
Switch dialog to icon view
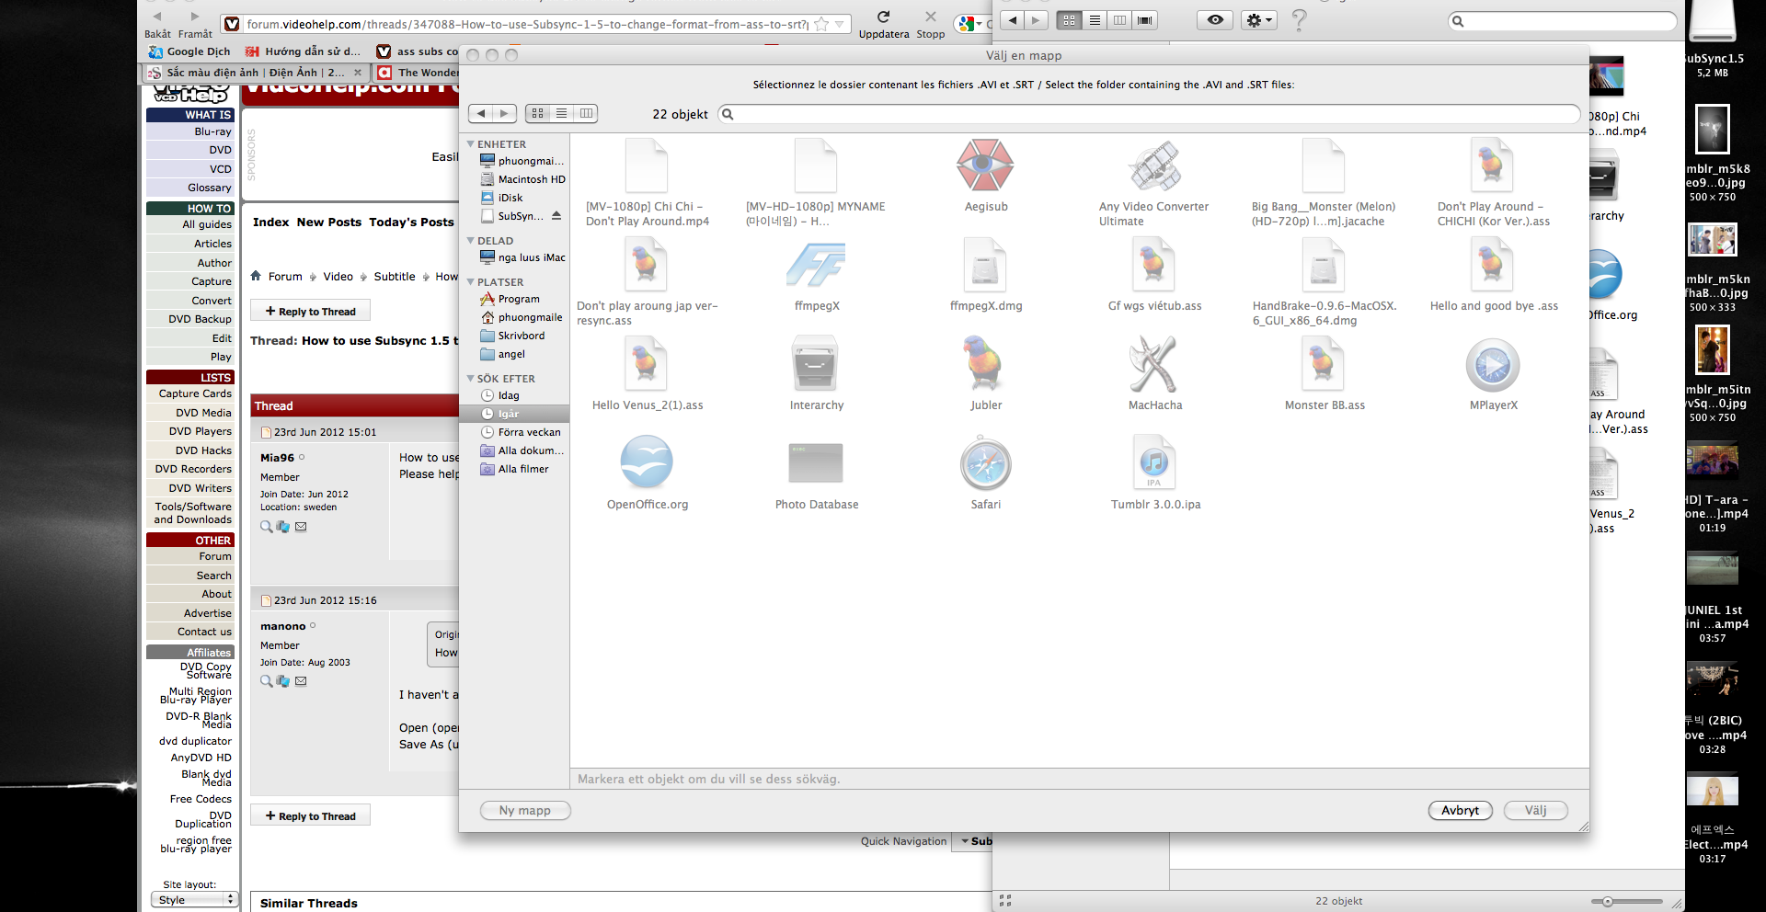click(x=537, y=113)
